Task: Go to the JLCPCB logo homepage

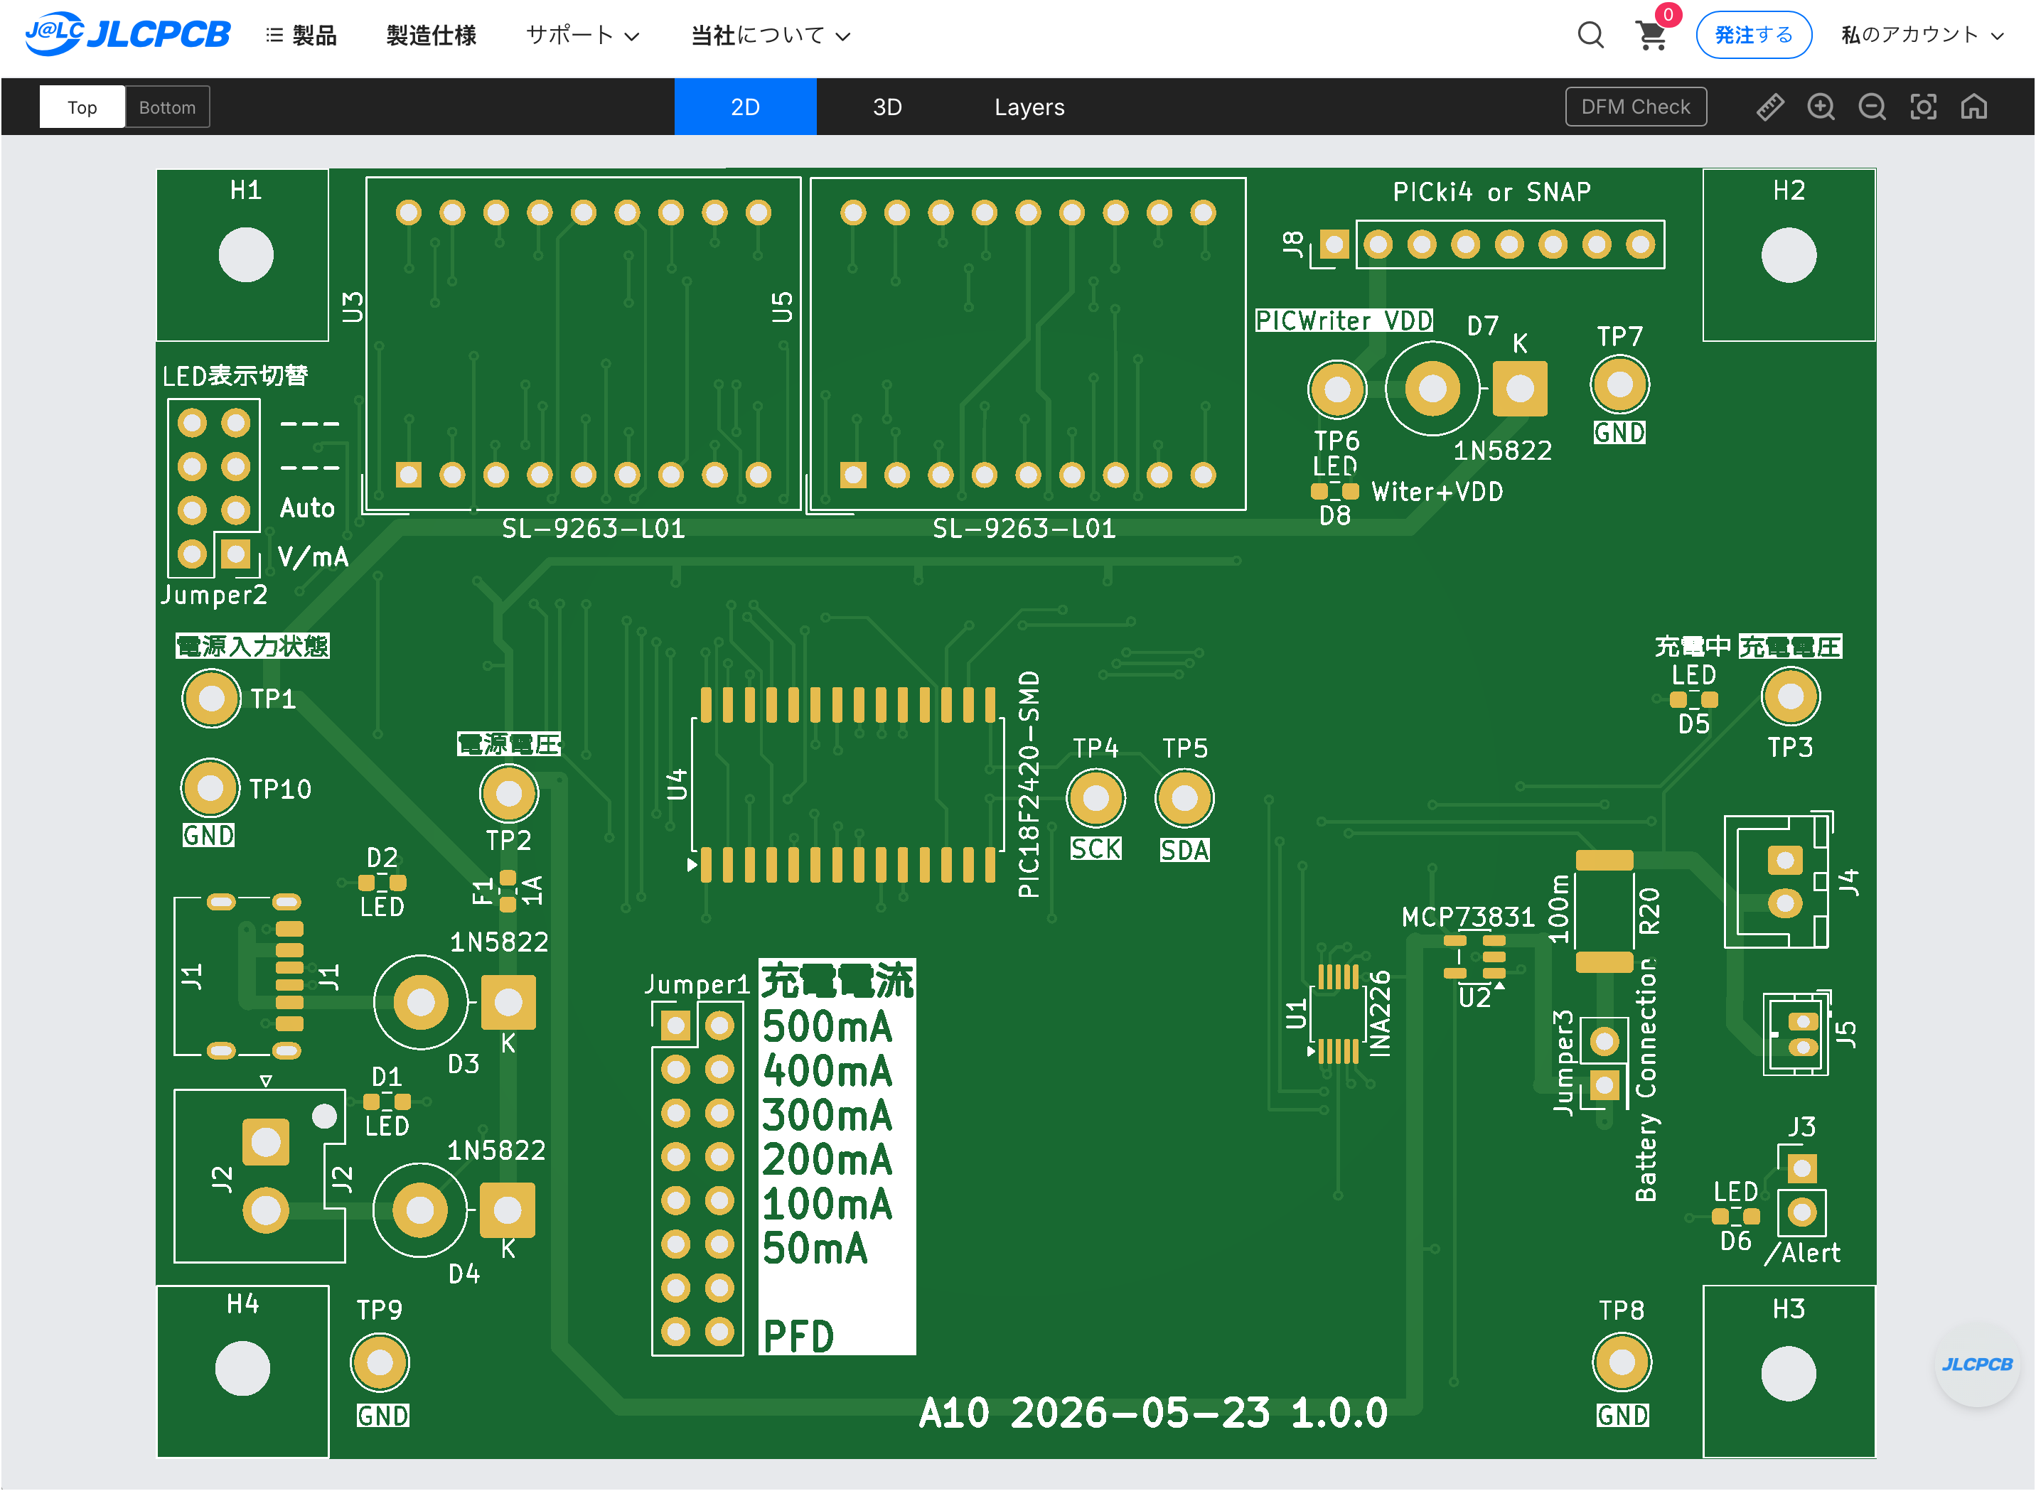Action: click(x=127, y=34)
